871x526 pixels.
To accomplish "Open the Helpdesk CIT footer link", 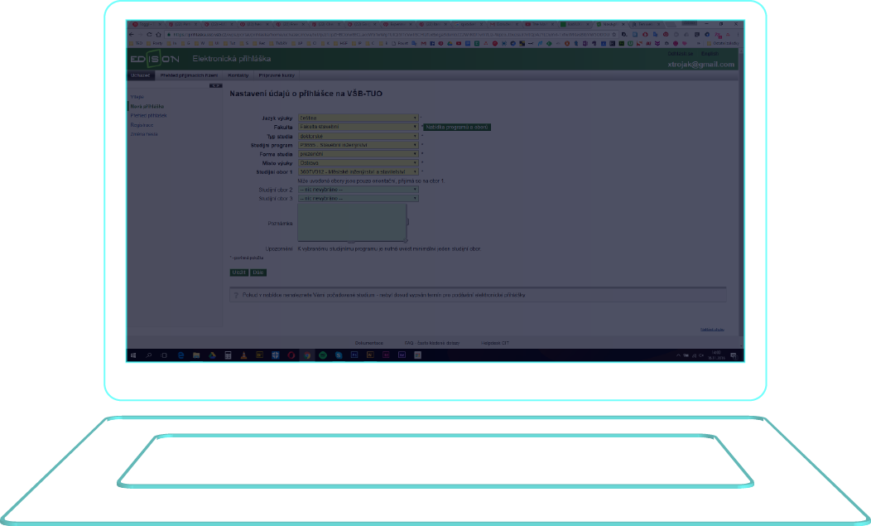I will point(495,343).
